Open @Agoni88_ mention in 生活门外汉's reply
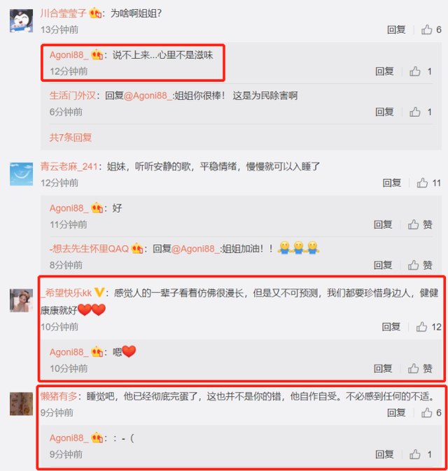Screen dimensions: 448x471 pyautogui.click(x=148, y=96)
